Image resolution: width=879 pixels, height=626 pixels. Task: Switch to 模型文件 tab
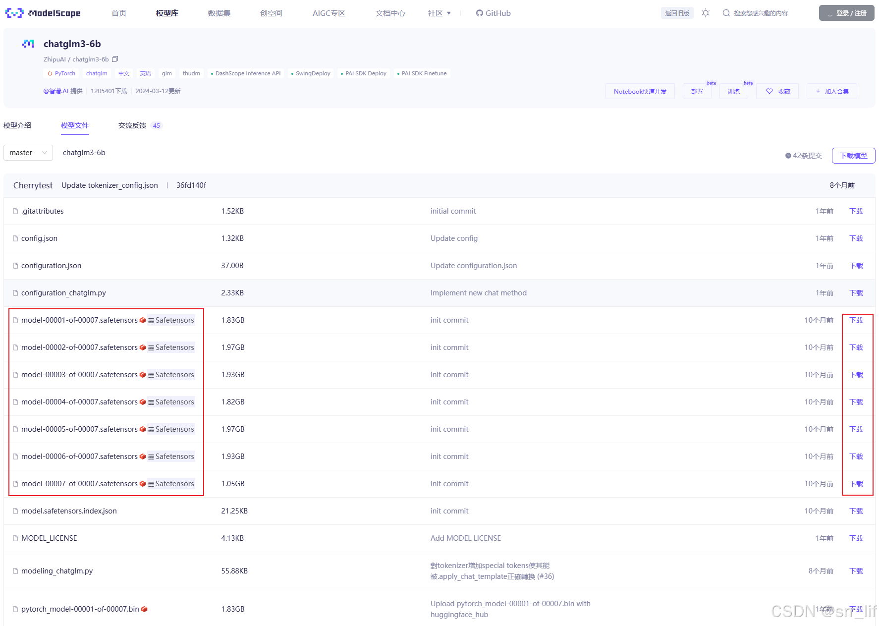coord(75,125)
